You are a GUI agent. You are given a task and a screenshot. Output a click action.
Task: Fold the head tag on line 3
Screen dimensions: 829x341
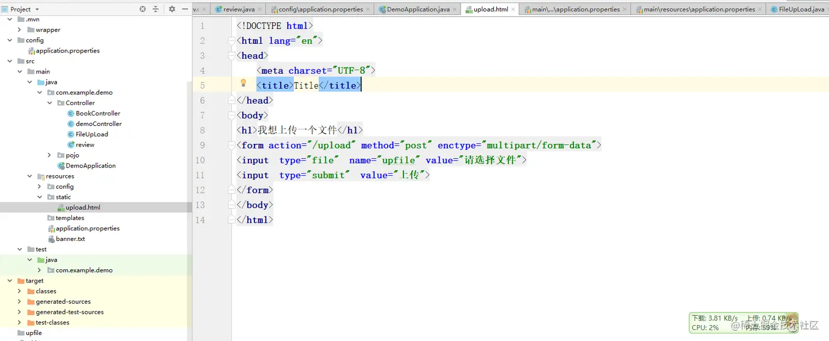click(232, 55)
